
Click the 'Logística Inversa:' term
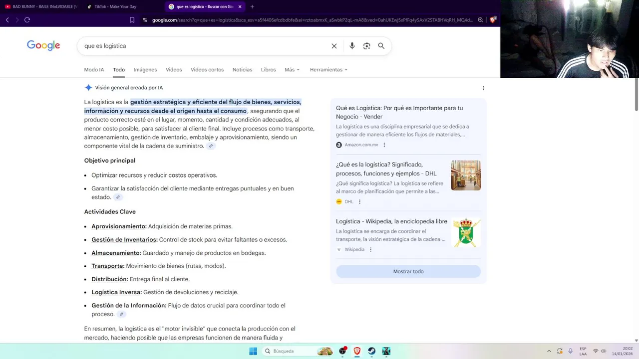[116, 292]
